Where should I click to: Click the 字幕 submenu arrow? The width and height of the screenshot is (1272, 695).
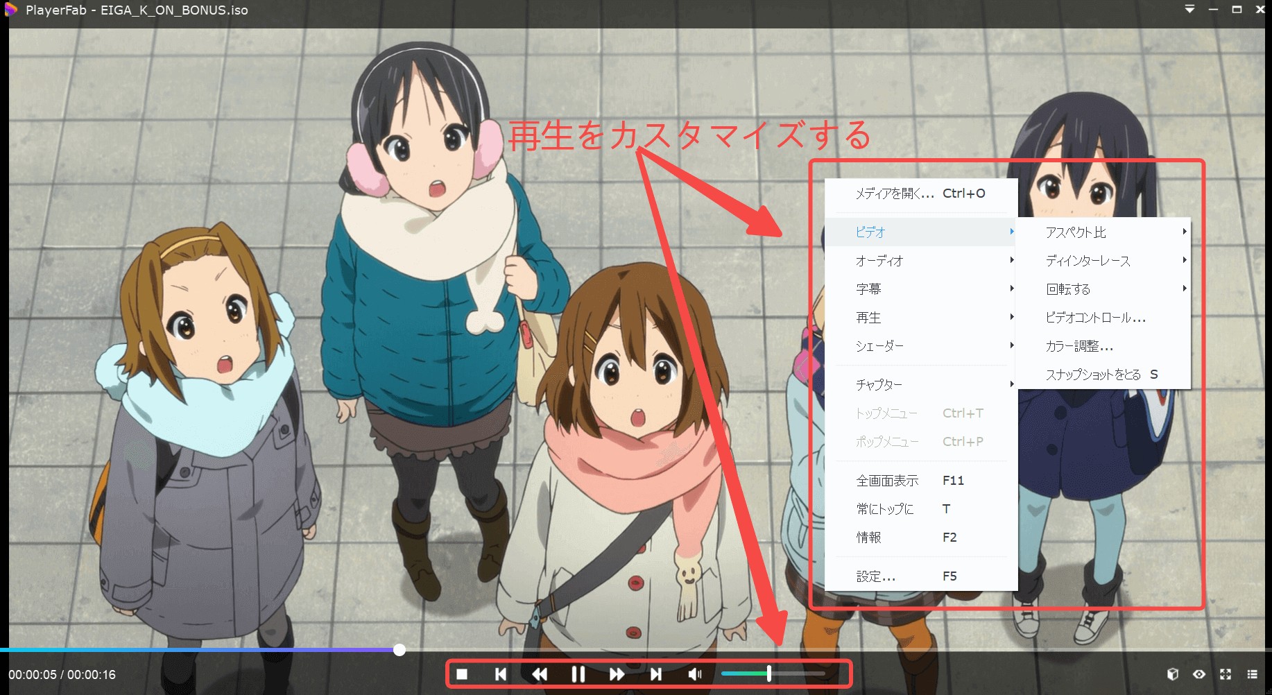pyautogui.click(x=1012, y=289)
